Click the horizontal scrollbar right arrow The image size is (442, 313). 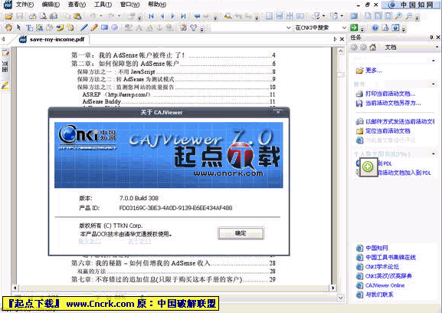[333, 288]
